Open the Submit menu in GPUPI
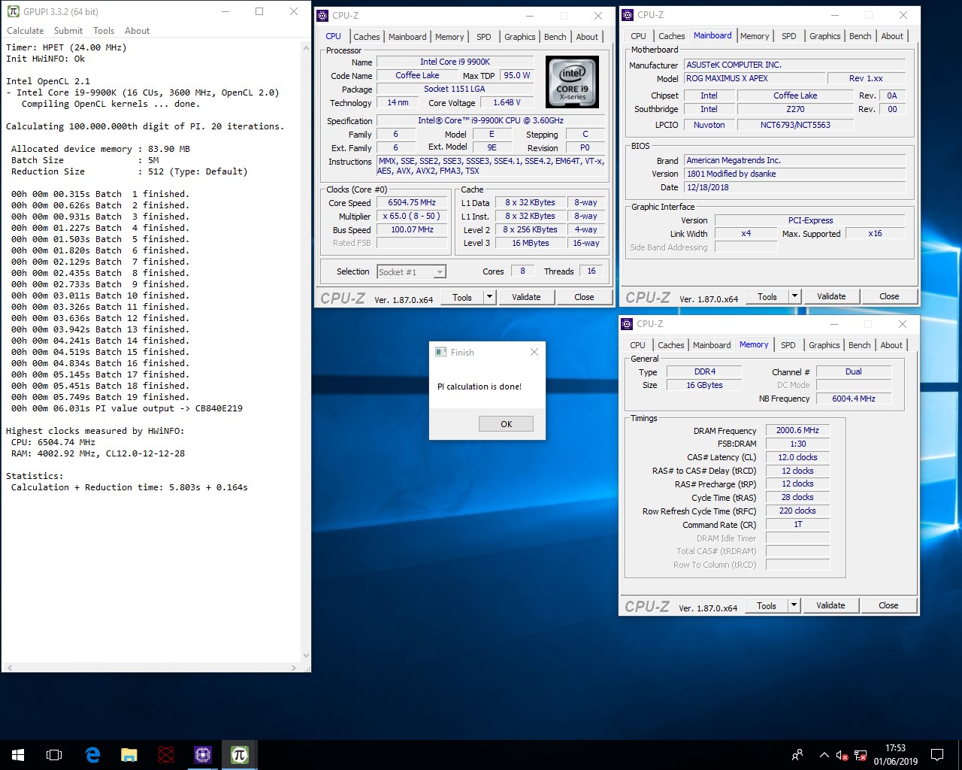The image size is (962, 770). (x=68, y=30)
